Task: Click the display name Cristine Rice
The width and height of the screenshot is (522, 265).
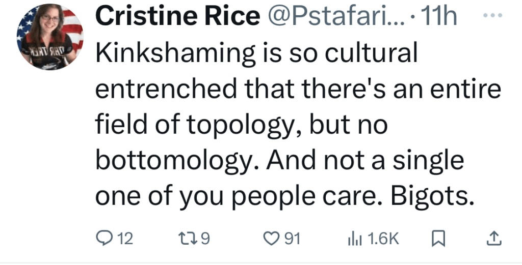Action: click(177, 17)
